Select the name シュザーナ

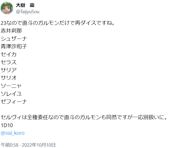(14, 39)
